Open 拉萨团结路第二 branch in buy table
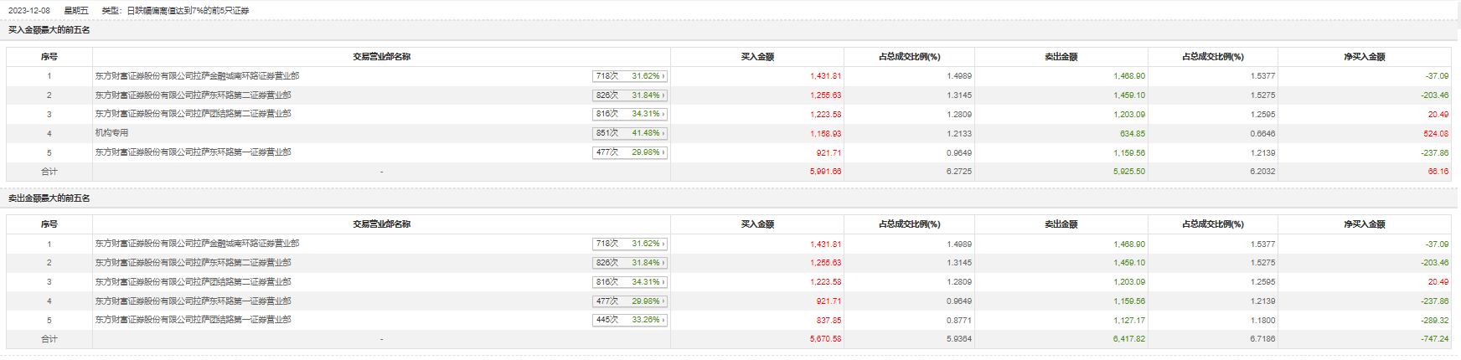Viewport: 1461px width, 360px height. (193, 114)
